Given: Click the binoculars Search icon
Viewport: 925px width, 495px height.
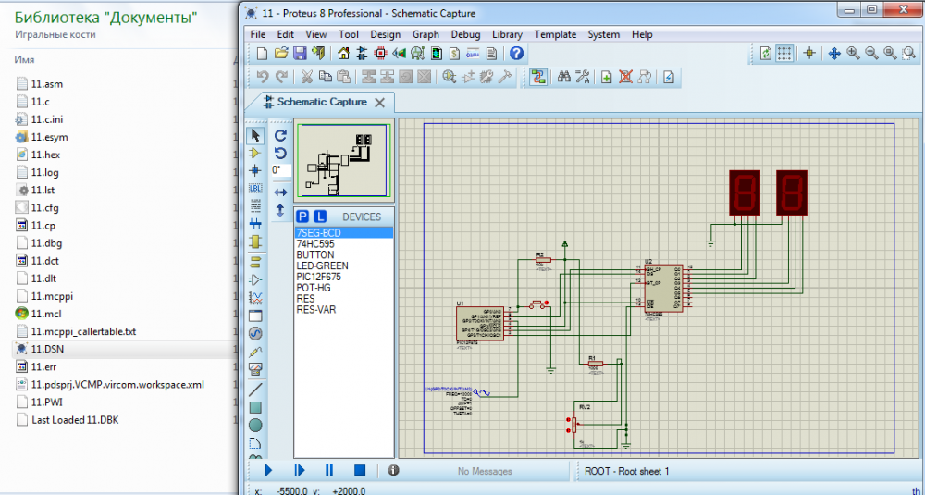Looking at the screenshot, I should coord(564,77).
